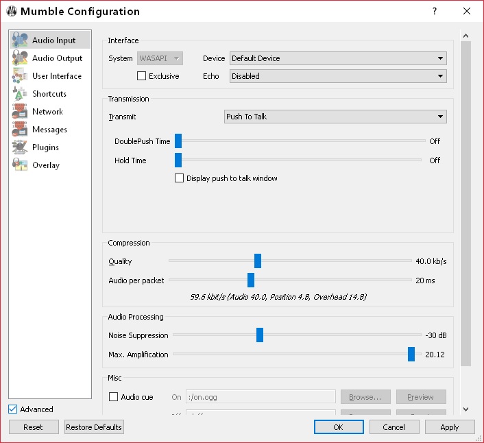
Task: Click the Noise Suppression slider handle
Action: pyautogui.click(x=260, y=335)
